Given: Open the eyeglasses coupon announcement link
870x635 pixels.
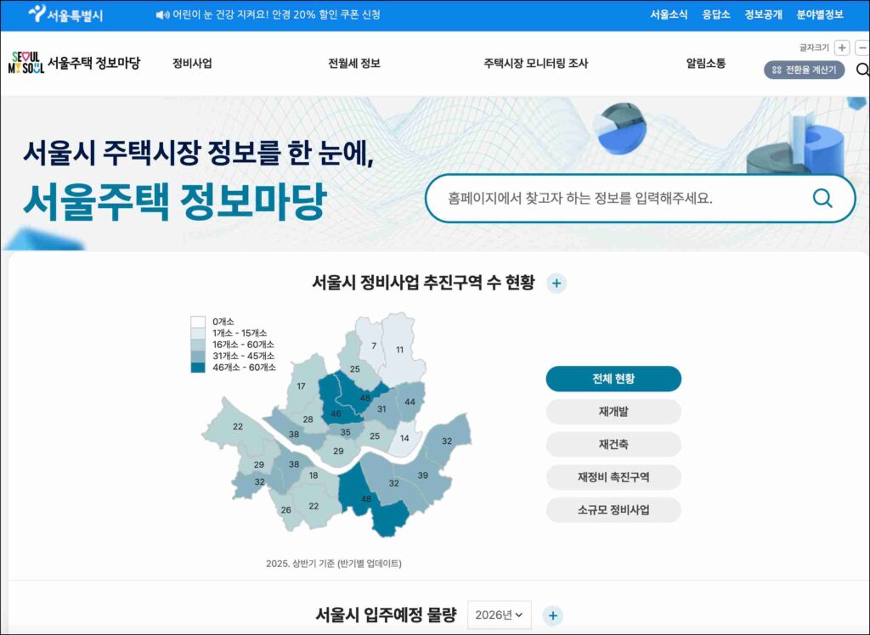Looking at the screenshot, I should coord(276,15).
